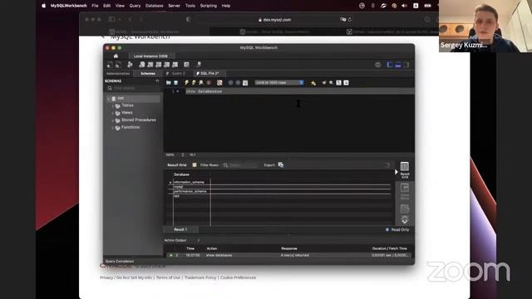
Task: Execute statement under cursor icon
Action: (194, 83)
